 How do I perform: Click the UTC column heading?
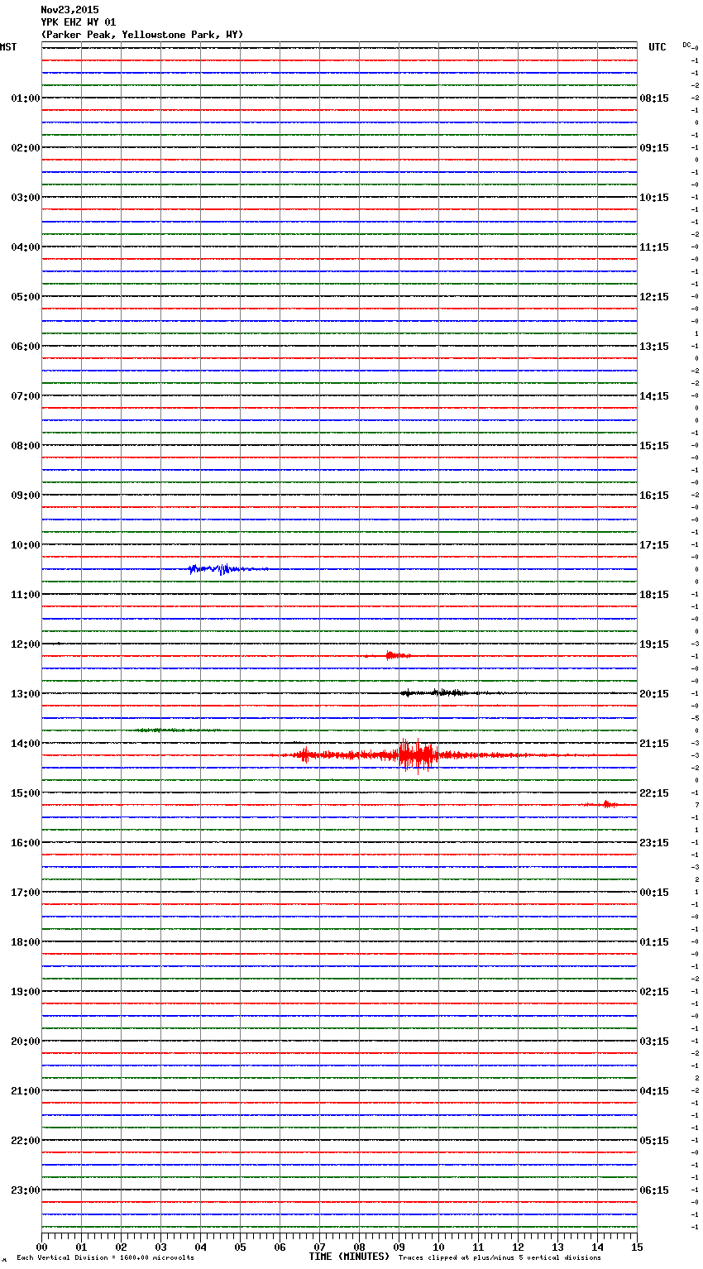point(658,47)
